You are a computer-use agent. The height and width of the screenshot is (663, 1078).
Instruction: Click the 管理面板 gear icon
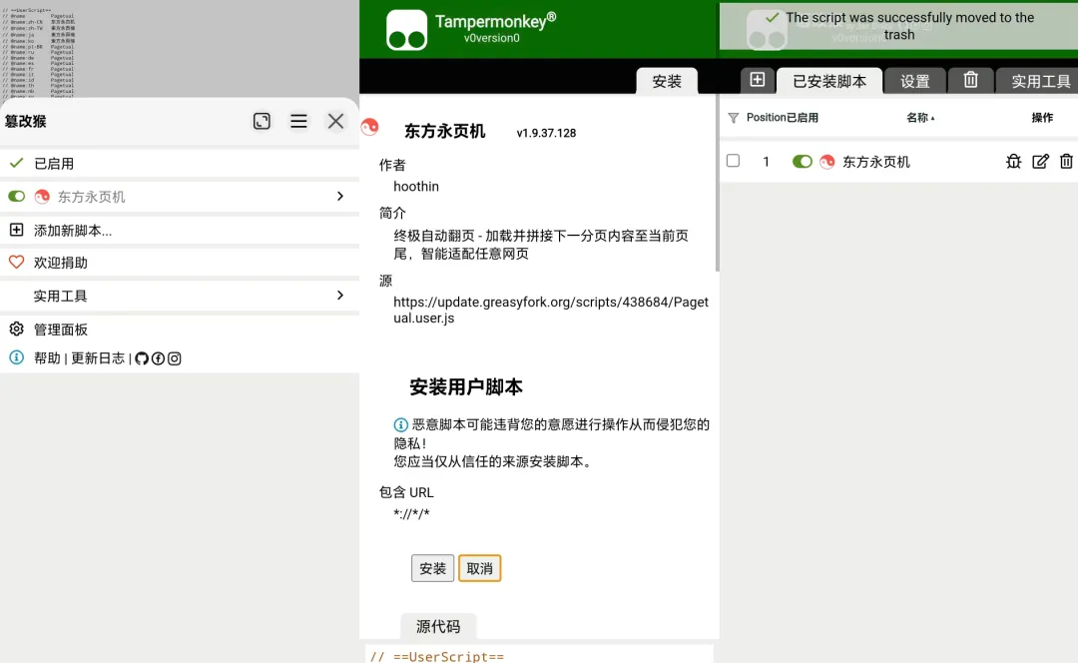click(x=17, y=329)
